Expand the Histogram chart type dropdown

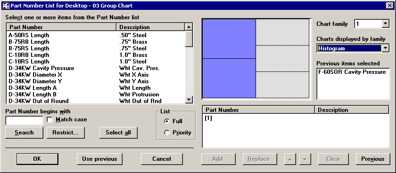click(385, 48)
